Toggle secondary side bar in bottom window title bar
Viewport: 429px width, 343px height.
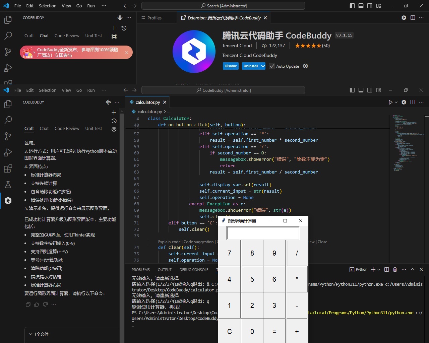(370, 90)
